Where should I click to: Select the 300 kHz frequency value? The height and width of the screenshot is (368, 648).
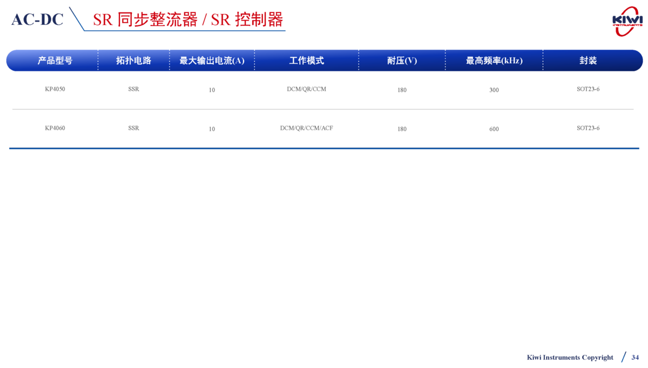click(494, 90)
